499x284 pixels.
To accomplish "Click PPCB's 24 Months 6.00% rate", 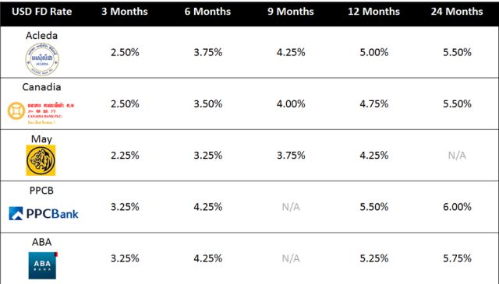I will coord(457,207).
